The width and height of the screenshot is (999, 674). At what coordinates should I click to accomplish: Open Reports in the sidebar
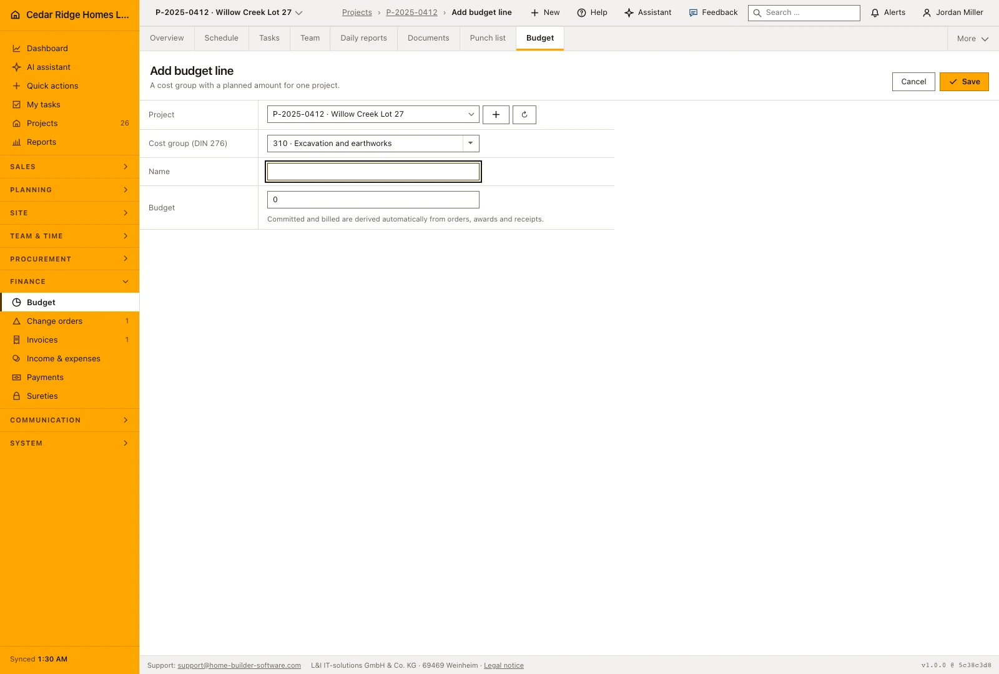pyautogui.click(x=69, y=142)
